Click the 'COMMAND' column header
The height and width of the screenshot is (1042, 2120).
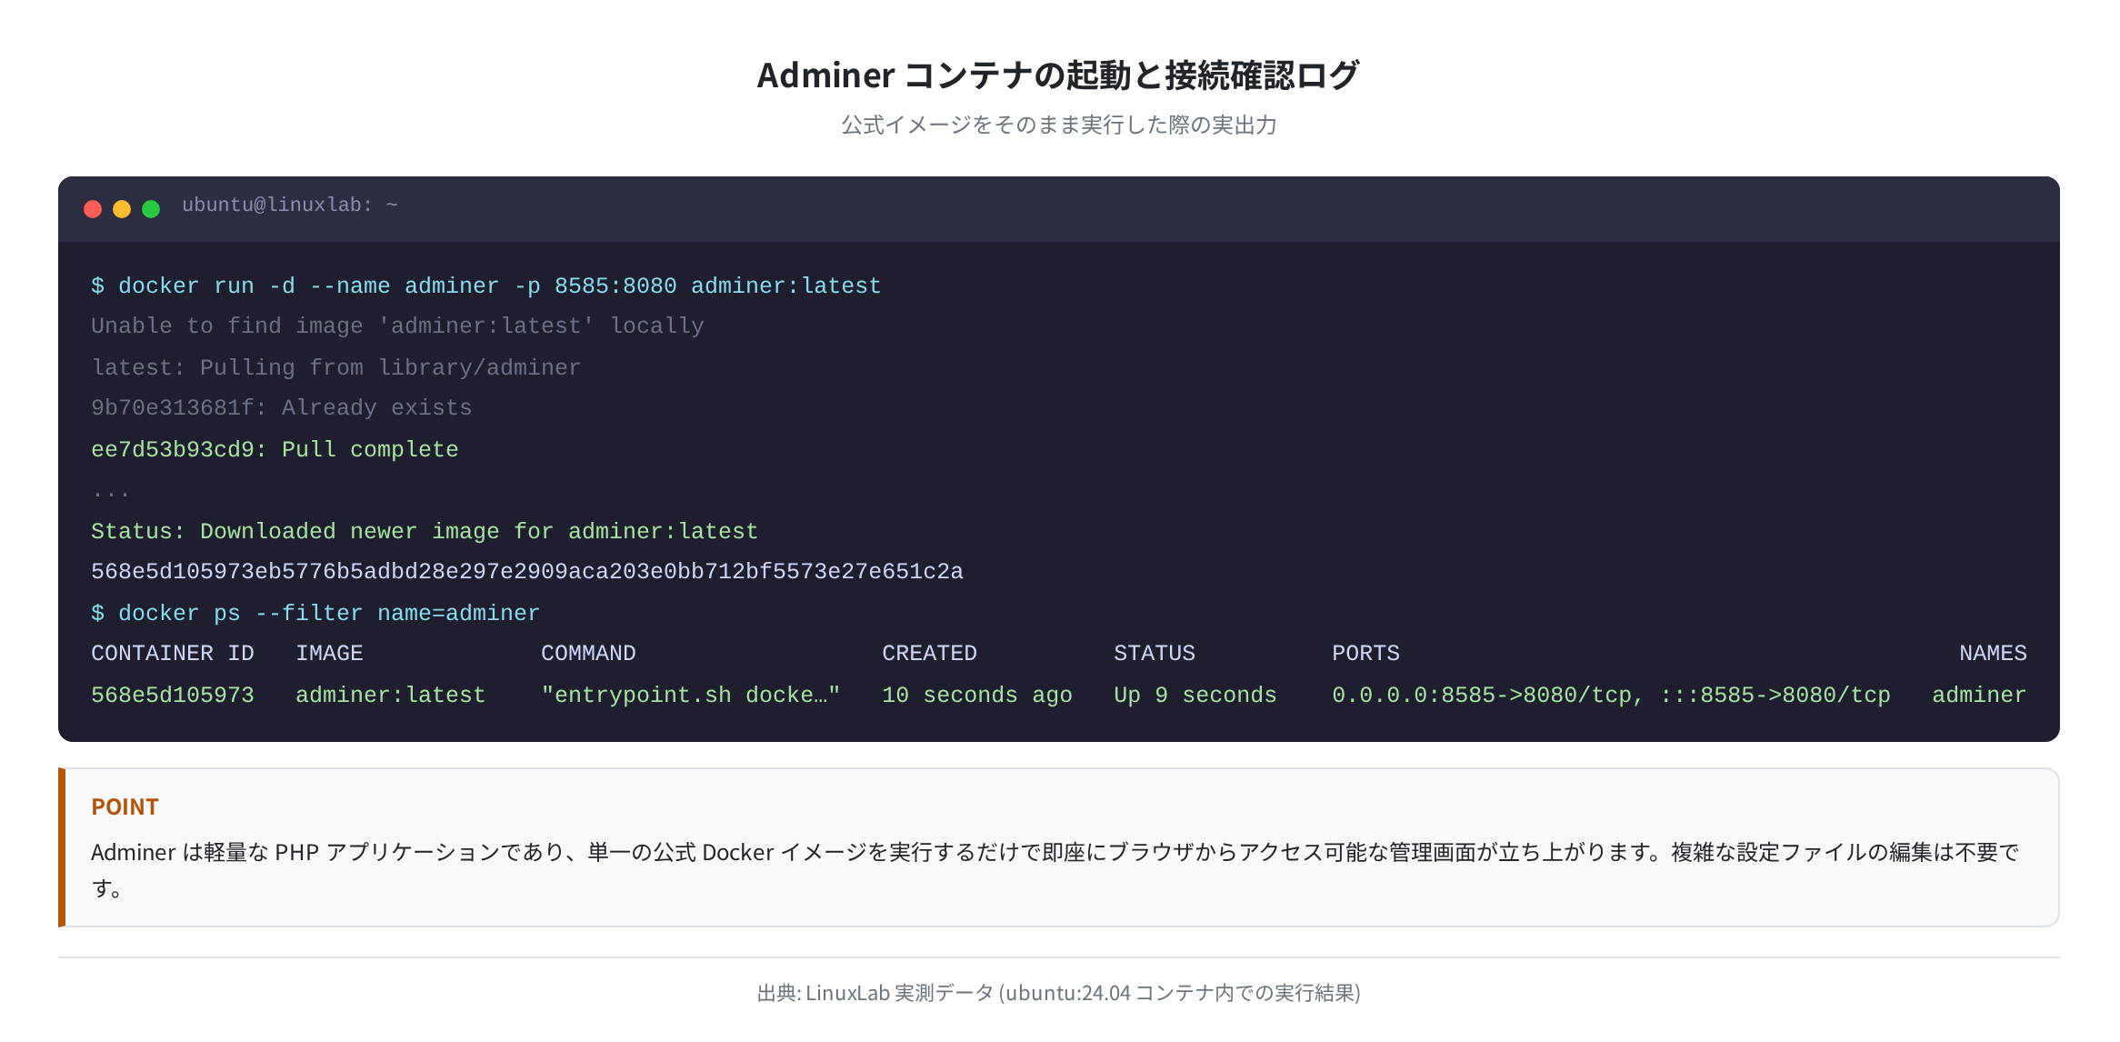(x=588, y=654)
